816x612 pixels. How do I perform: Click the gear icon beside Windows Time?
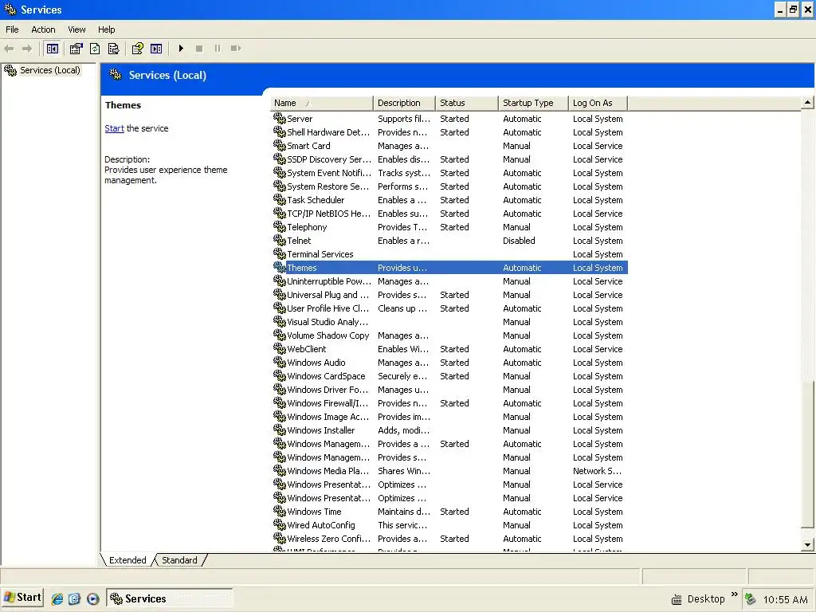pyautogui.click(x=280, y=511)
